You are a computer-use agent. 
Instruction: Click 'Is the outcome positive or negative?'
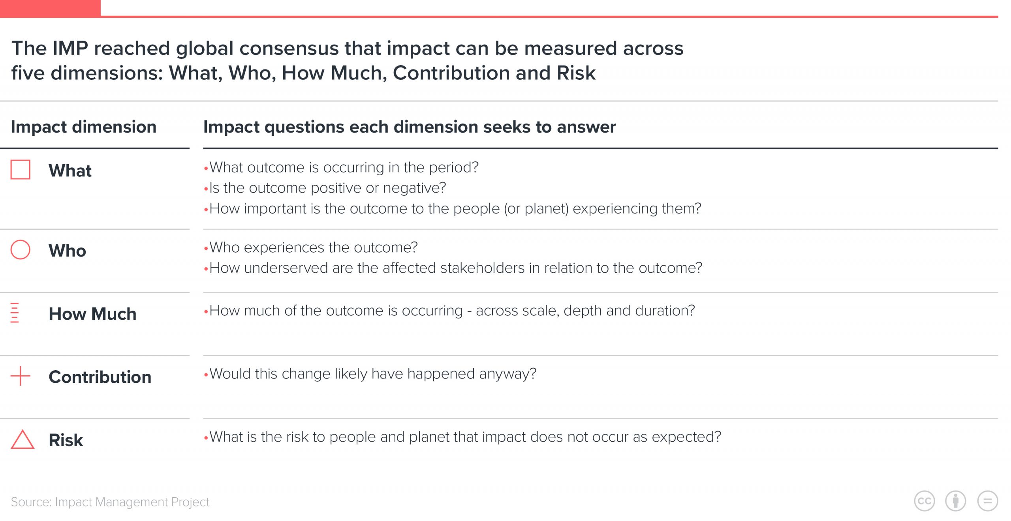pos(325,188)
